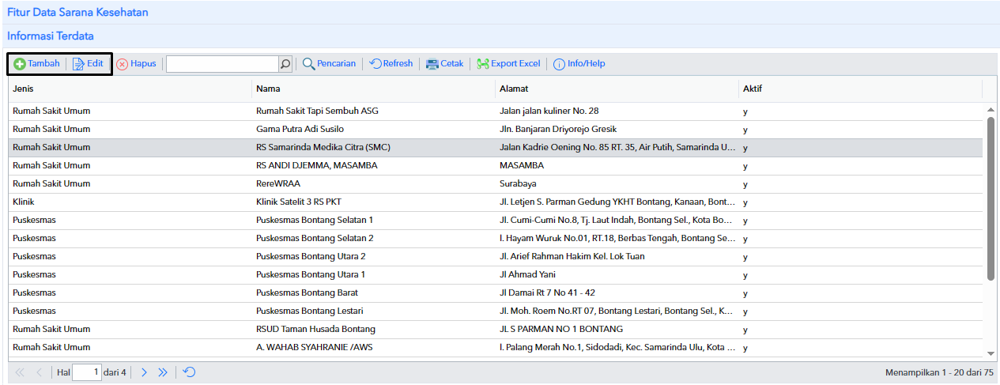Click address Jl Ahmad Yani
The width and height of the screenshot is (1000, 385).
(x=527, y=274)
